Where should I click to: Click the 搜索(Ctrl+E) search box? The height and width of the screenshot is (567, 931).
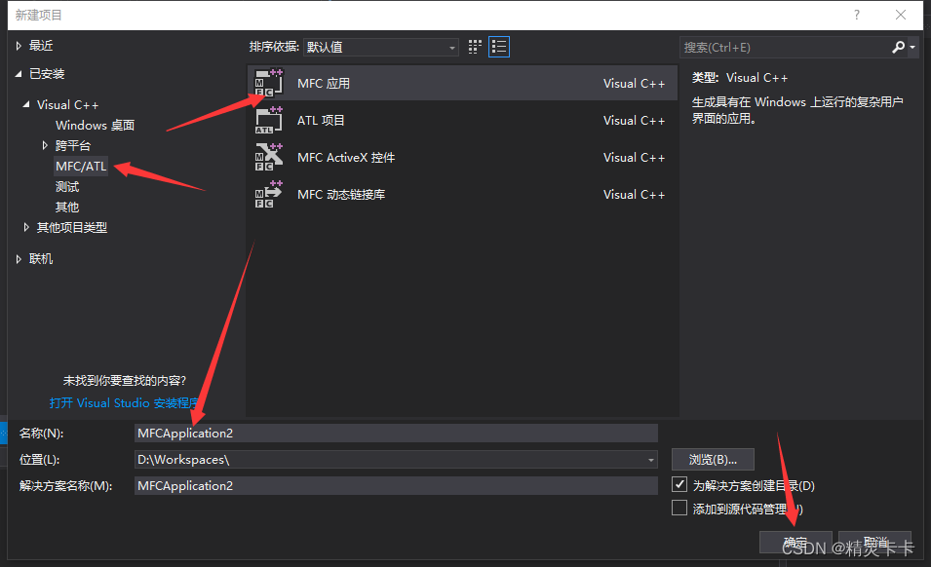[x=785, y=47]
